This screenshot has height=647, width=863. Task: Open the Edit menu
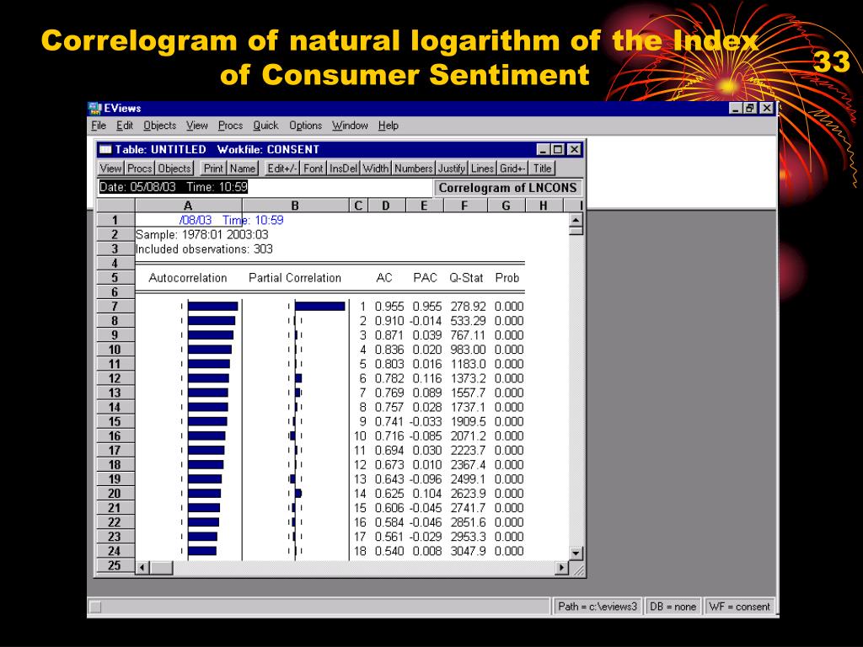pyautogui.click(x=125, y=126)
